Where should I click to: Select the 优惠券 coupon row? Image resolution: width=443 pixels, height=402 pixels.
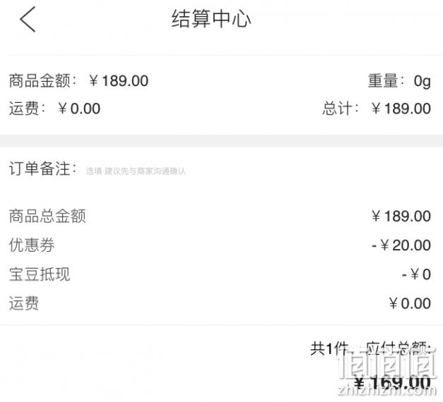click(x=222, y=245)
